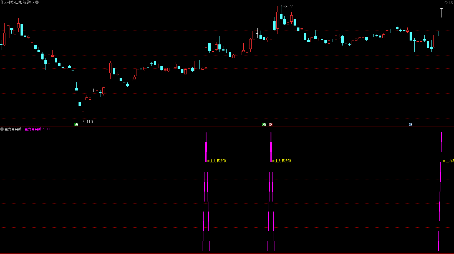Click the 21.00 high price label
454x254 pixels.
(289, 7)
